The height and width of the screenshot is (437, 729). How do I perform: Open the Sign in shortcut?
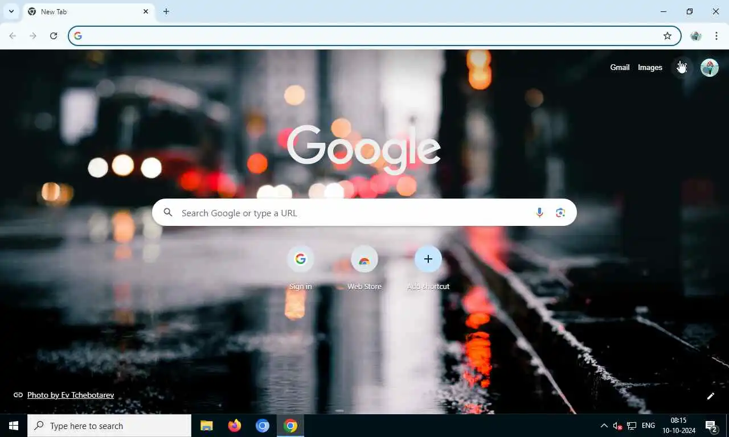click(x=301, y=267)
